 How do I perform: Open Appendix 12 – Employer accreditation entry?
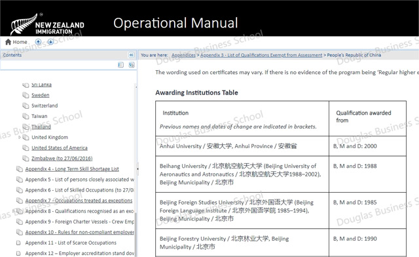(80, 253)
